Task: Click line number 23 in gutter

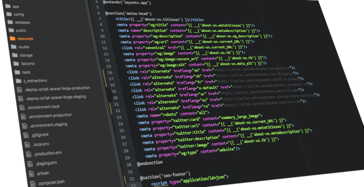Action: pos(119,117)
